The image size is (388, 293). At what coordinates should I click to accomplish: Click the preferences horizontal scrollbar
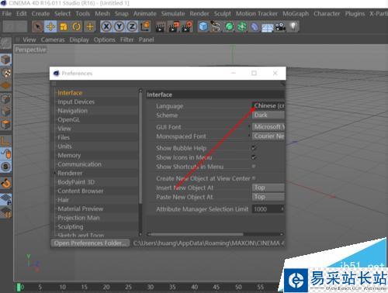click(197, 234)
